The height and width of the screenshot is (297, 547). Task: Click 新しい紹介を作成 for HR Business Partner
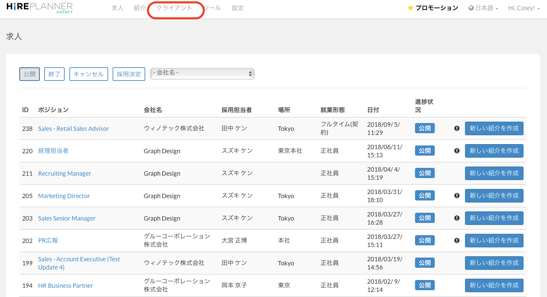pos(494,285)
